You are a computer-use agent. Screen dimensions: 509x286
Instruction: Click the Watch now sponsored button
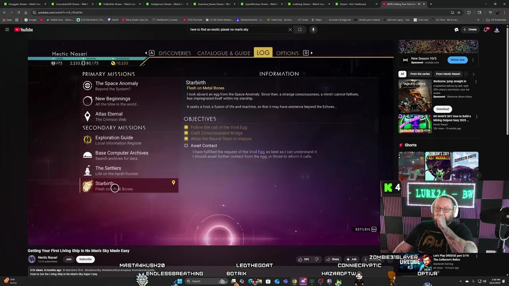[457, 60]
